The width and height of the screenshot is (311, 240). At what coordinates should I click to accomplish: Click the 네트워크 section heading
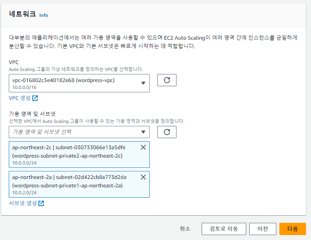click(x=22, y=14)
